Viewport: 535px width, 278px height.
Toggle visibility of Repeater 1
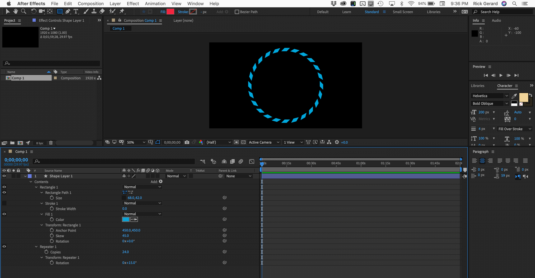[4, 246]
